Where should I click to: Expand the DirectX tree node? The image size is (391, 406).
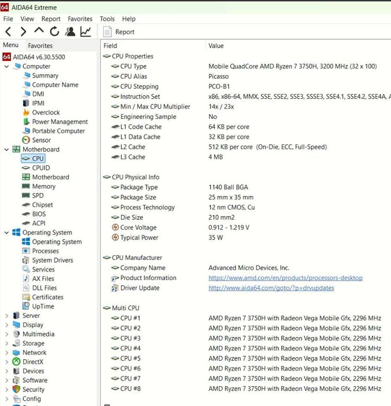tap(6, 362)
